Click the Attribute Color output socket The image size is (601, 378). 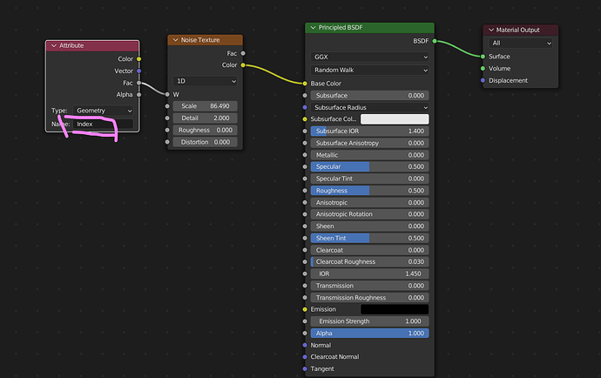(138, 59)
